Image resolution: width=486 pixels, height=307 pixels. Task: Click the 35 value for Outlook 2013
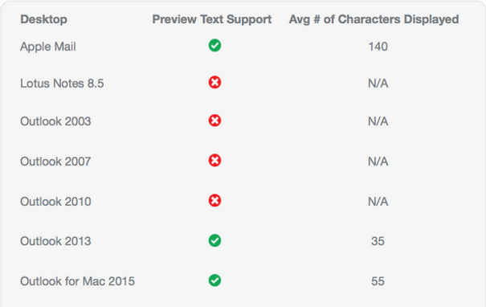coord(378,241)
